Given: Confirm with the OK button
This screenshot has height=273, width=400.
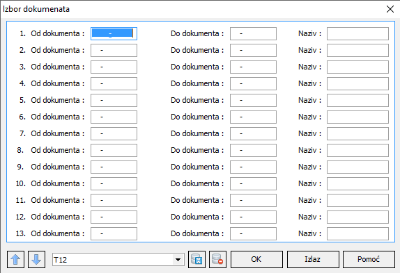Looking at the screenshot, I should [256, 259].
